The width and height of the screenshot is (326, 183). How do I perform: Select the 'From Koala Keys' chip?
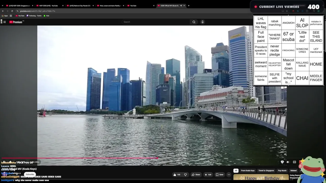[x=248, y=171]
